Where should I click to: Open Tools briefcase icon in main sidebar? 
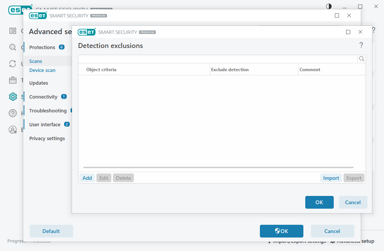(13, 80)
